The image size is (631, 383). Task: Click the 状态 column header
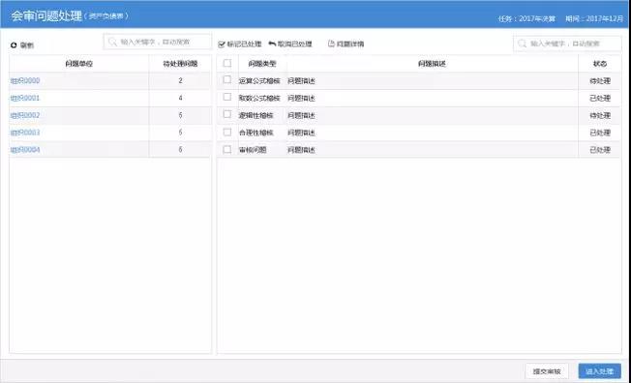(x=600, y=64)
